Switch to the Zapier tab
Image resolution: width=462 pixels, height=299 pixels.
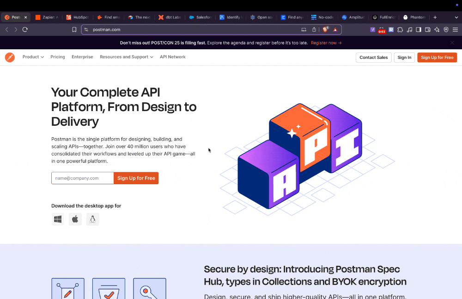(x=47, y=18)
